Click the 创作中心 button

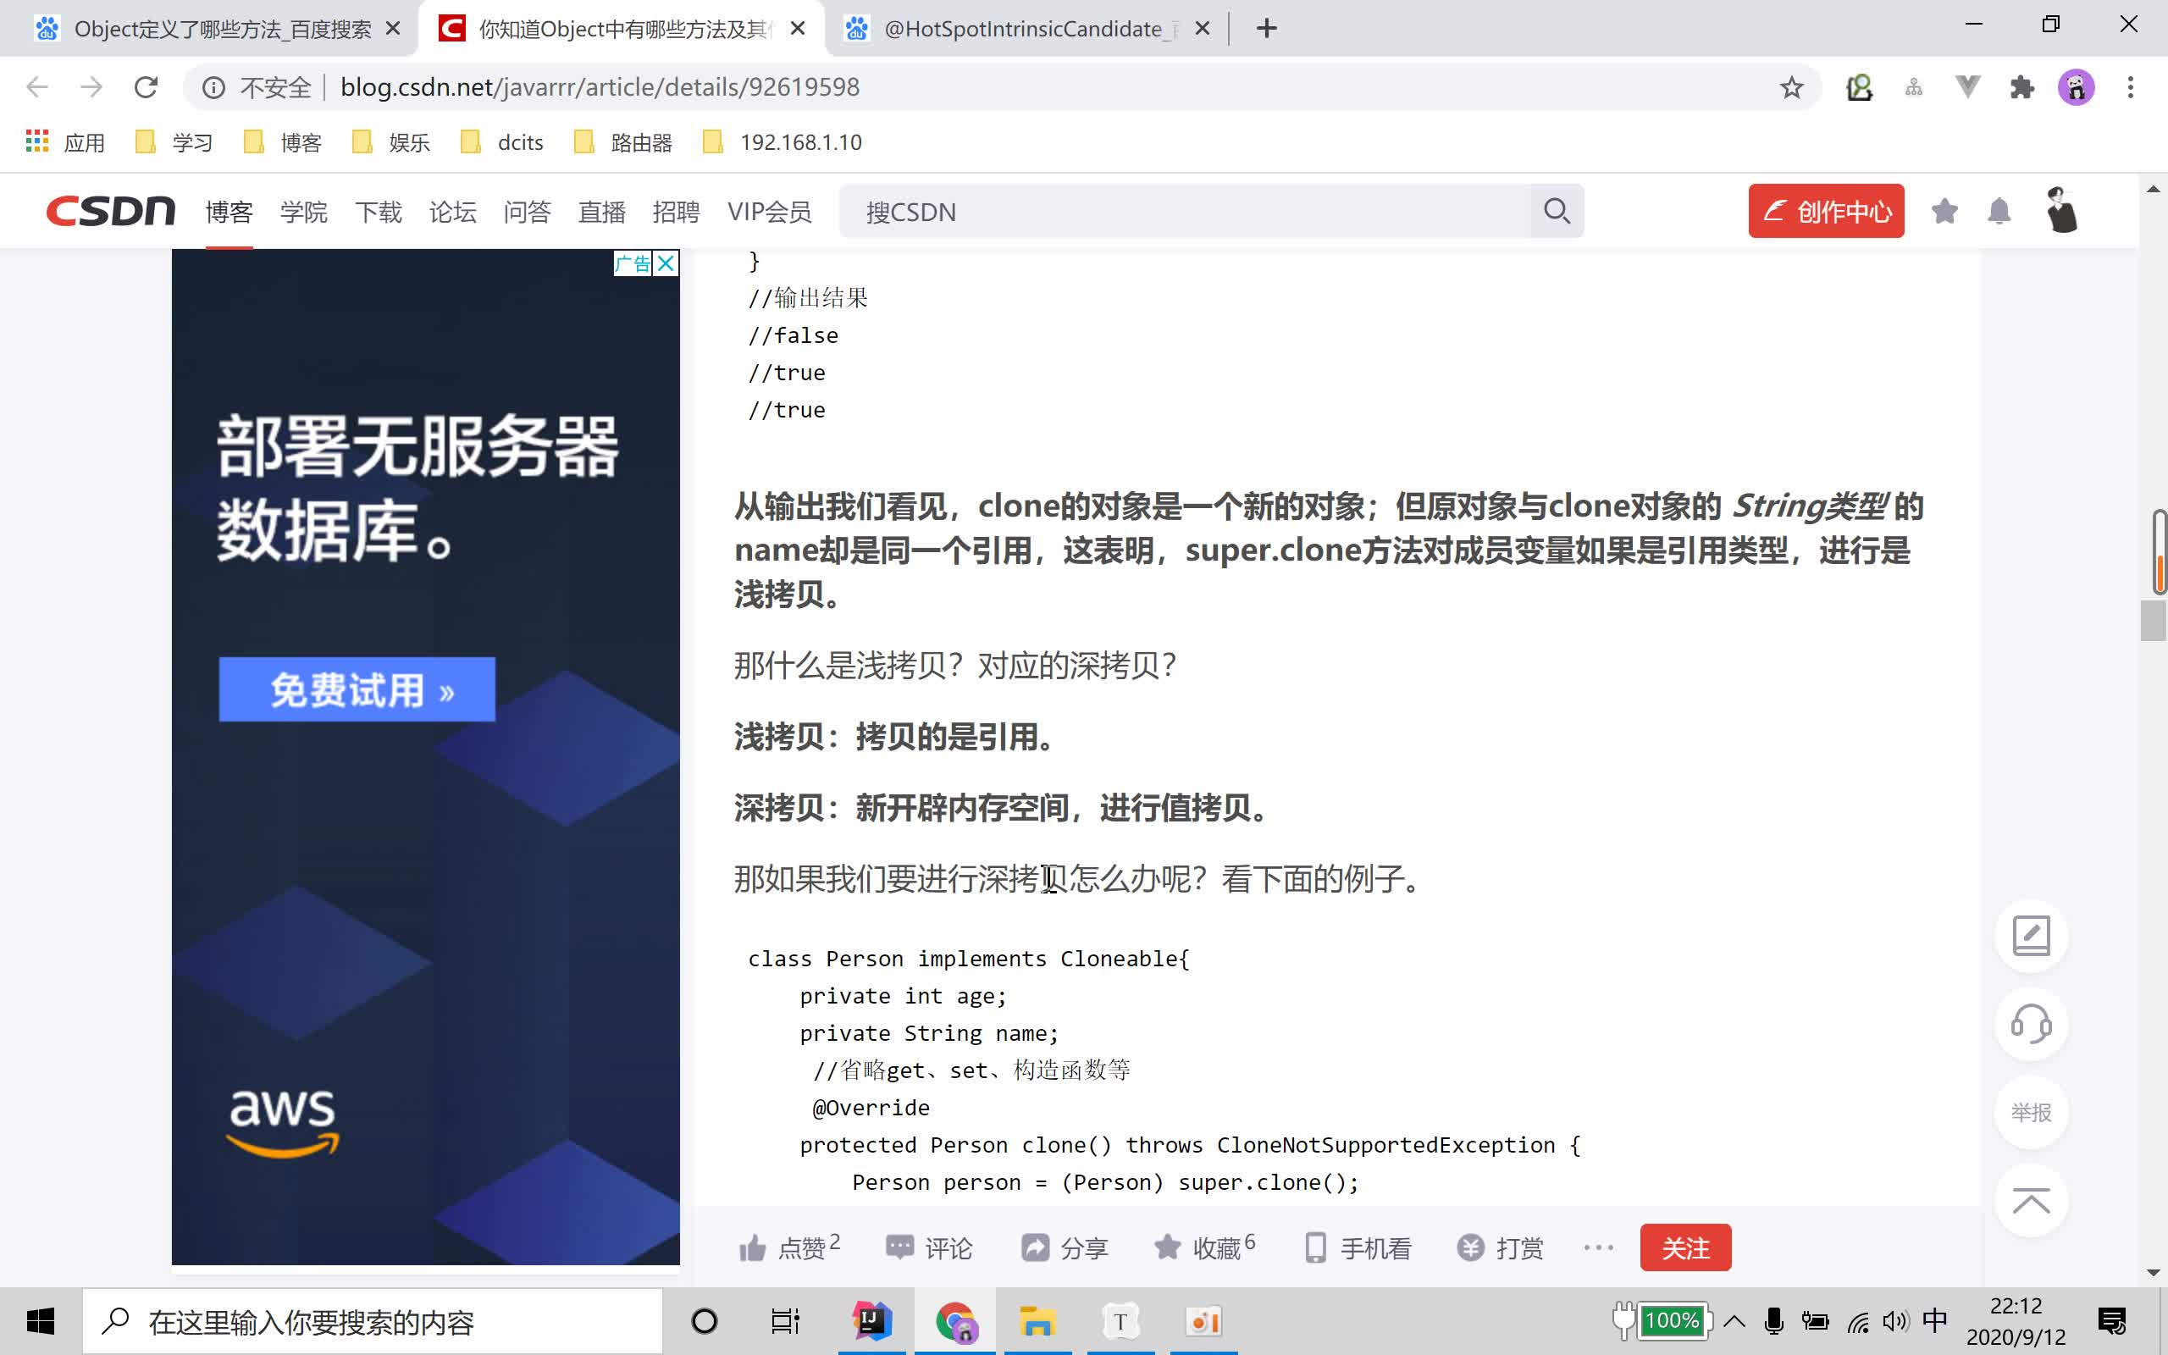click(x=1826, y=212)
